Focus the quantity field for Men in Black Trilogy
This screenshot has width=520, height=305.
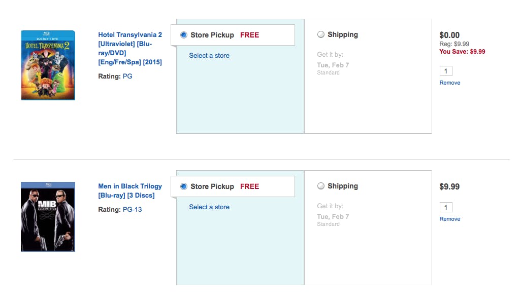tap(446, 207)
